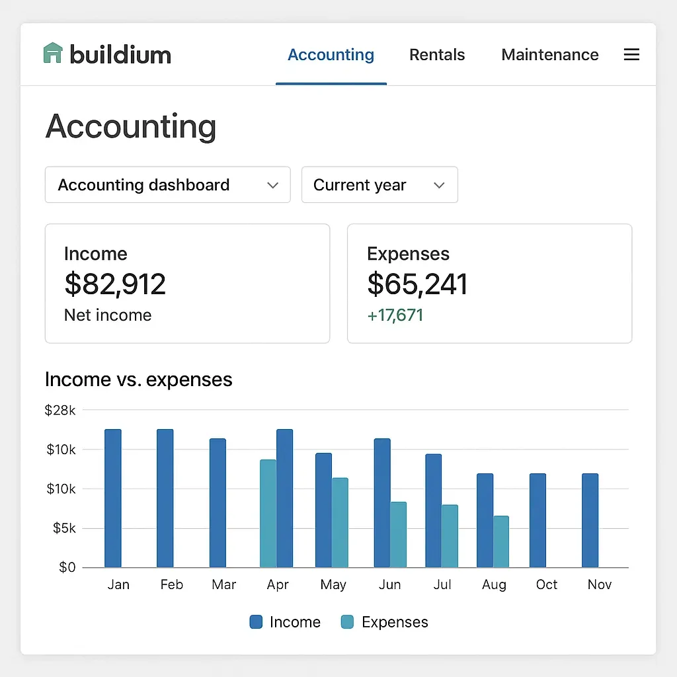Click the $28k axis label
This screenshot has height=677, width=677.
tap(60, 410)
